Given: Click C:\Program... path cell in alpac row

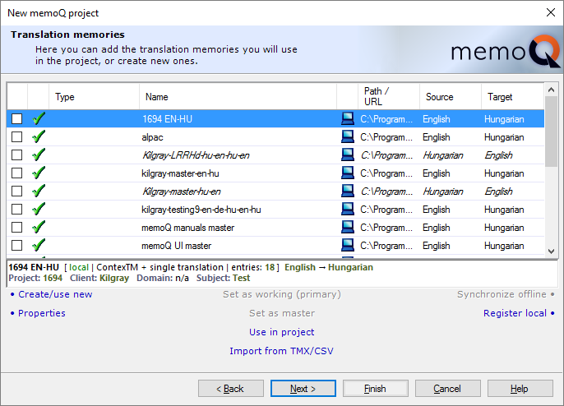Looking at the screenshot, I should [386, 137].
